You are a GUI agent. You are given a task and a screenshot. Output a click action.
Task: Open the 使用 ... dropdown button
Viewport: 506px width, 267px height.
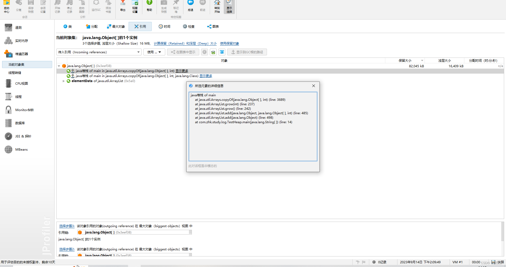[154, 52]
